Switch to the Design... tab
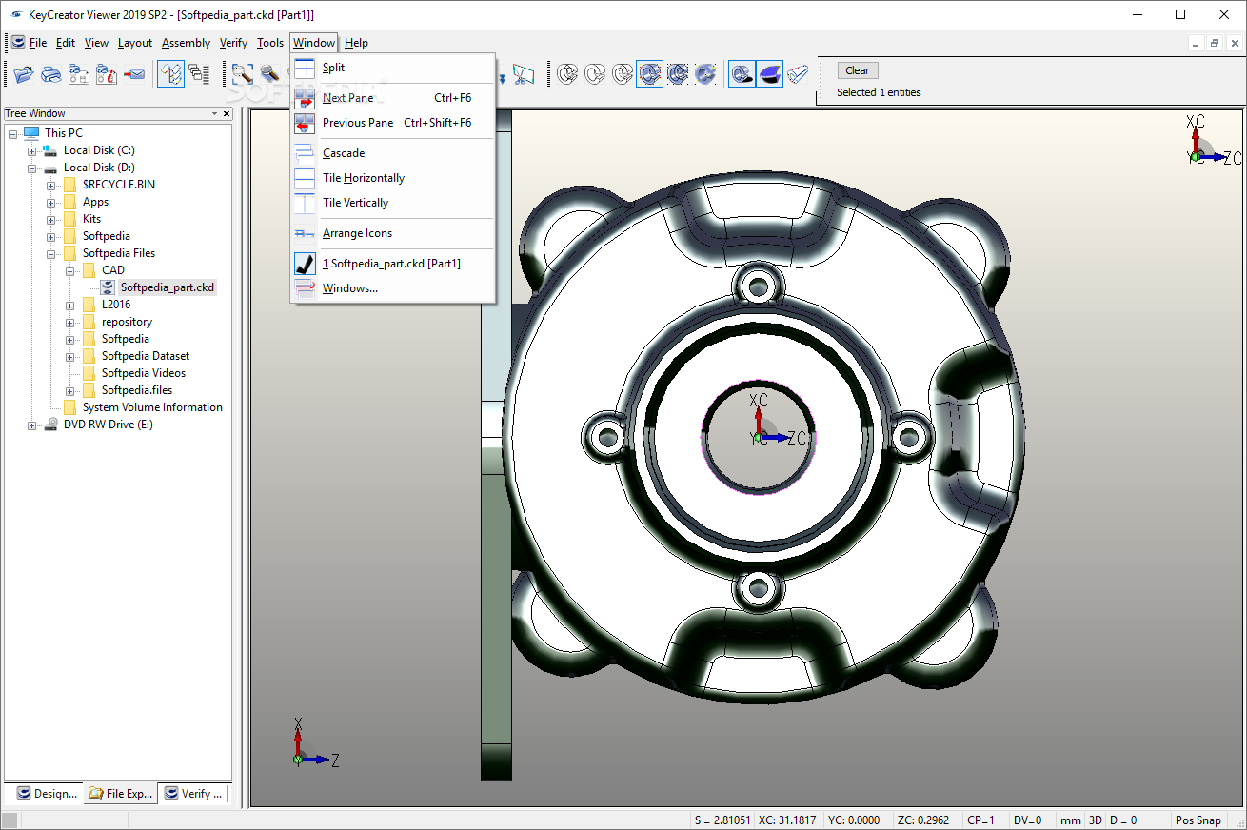 (x=46, y=793)
